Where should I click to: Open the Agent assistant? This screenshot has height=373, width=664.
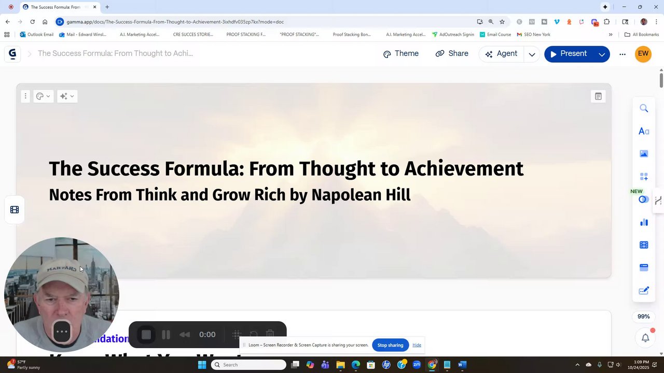click(501, 54)
